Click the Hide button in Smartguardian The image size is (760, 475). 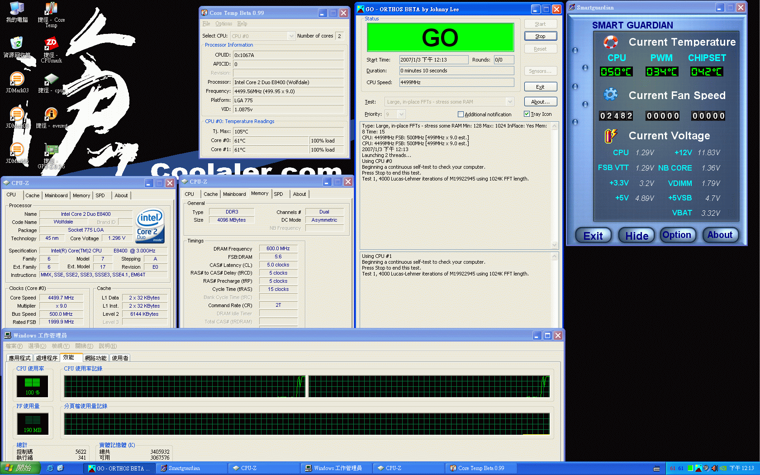[x=636, y=236]
